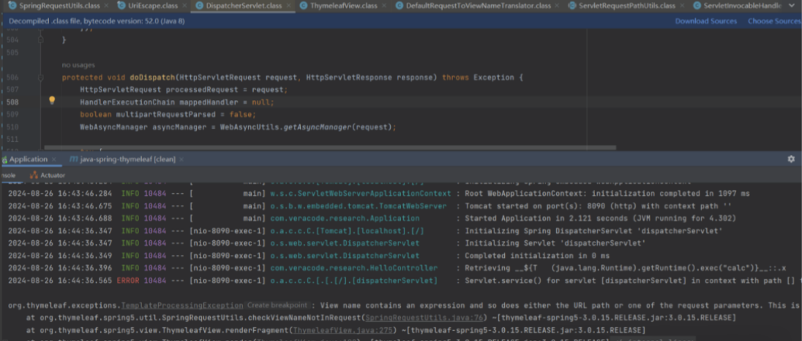Click the o.s.b.w.embedded.tomcat.TomcatWebServer logger
This screenshot has height=341, width=802.
(358, 206)
